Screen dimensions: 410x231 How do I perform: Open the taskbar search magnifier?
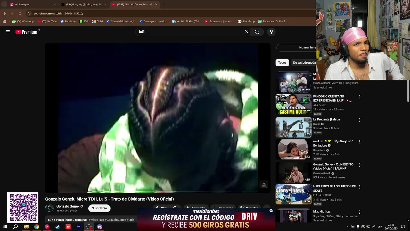15,227
